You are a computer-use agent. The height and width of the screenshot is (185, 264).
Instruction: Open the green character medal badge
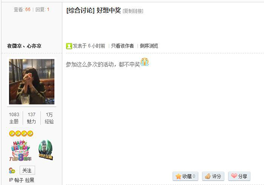(x=45, y=150)
